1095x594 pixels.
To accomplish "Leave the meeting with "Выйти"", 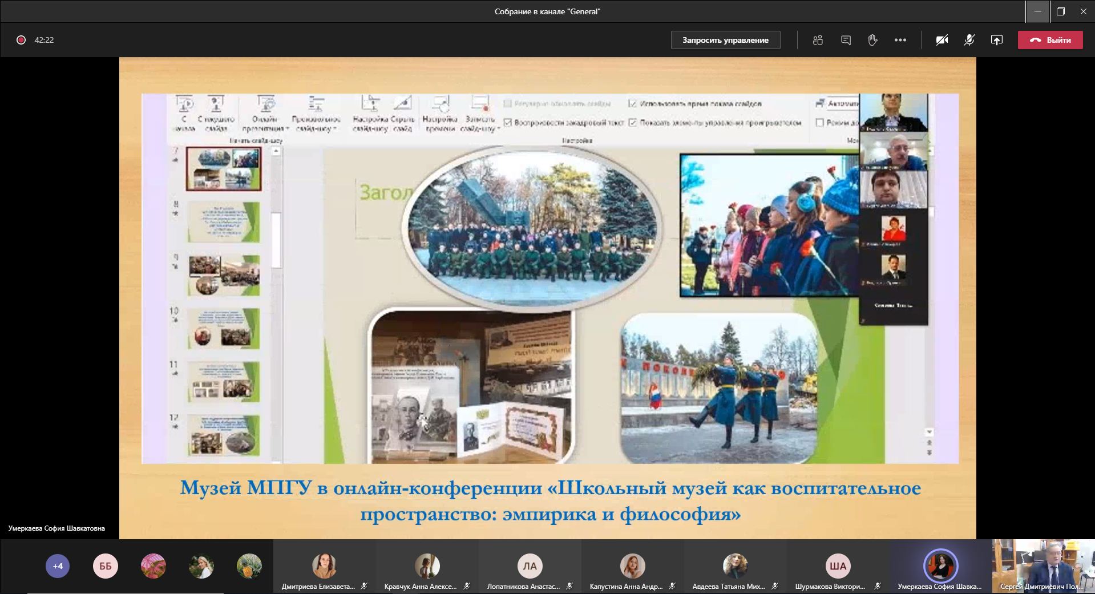I will tap(1050, 40).
